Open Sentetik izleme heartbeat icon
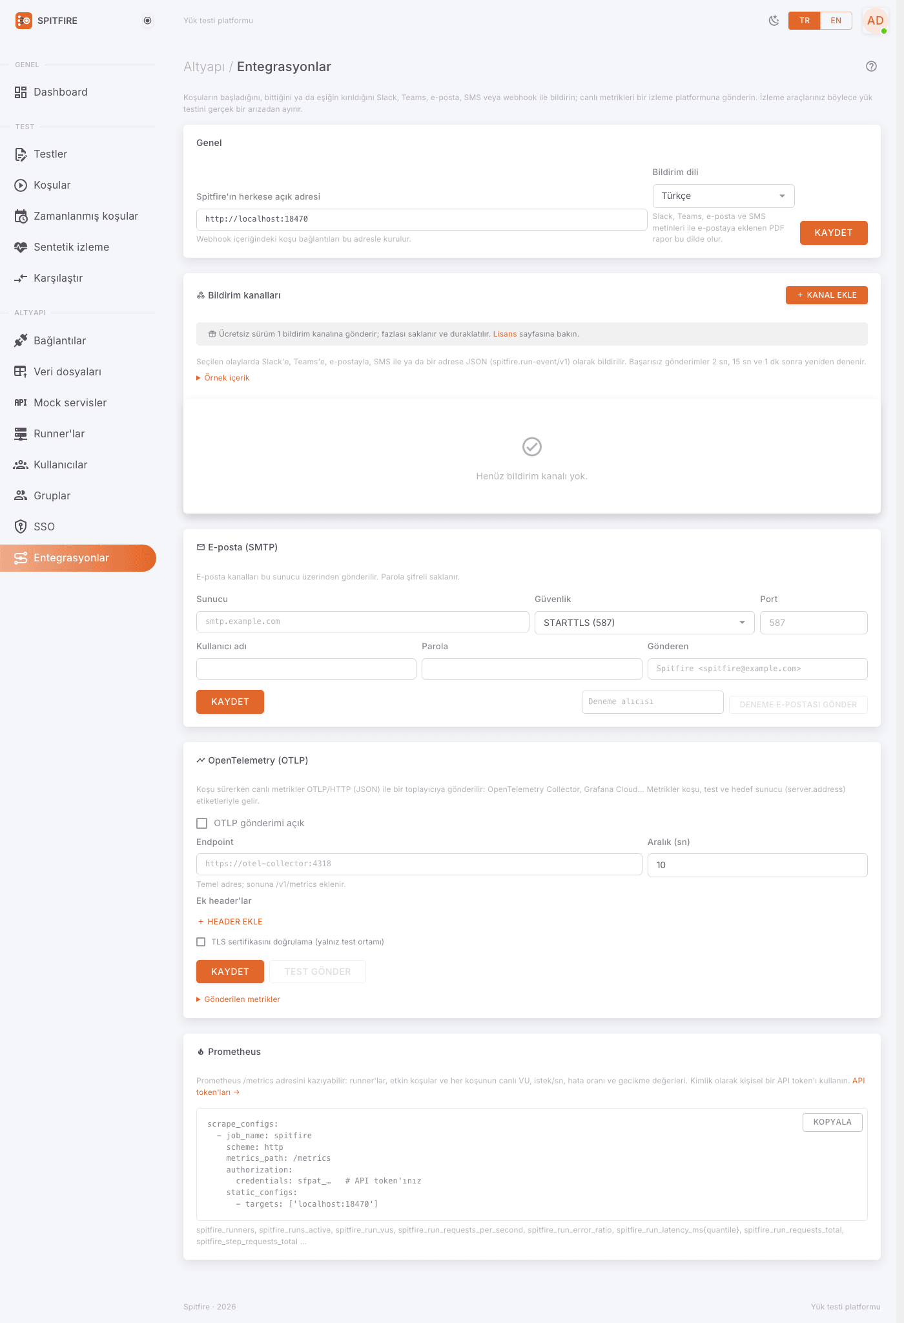904x1323 pixels. (x=21, y=247)
